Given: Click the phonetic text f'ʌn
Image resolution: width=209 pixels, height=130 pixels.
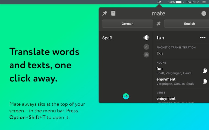Looking at the screenshot, I should pos(159,53).
